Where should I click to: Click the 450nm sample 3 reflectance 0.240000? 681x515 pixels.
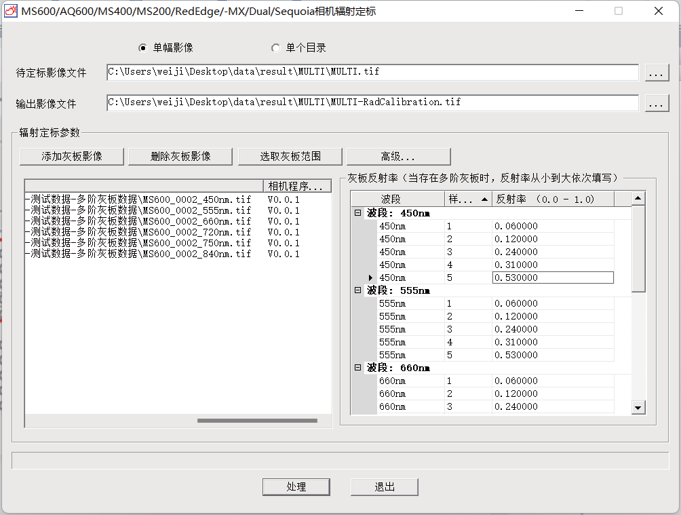(x=553, y=252)
